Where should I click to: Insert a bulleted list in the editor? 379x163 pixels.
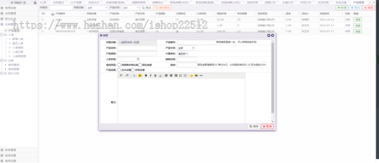coord(185,75)
